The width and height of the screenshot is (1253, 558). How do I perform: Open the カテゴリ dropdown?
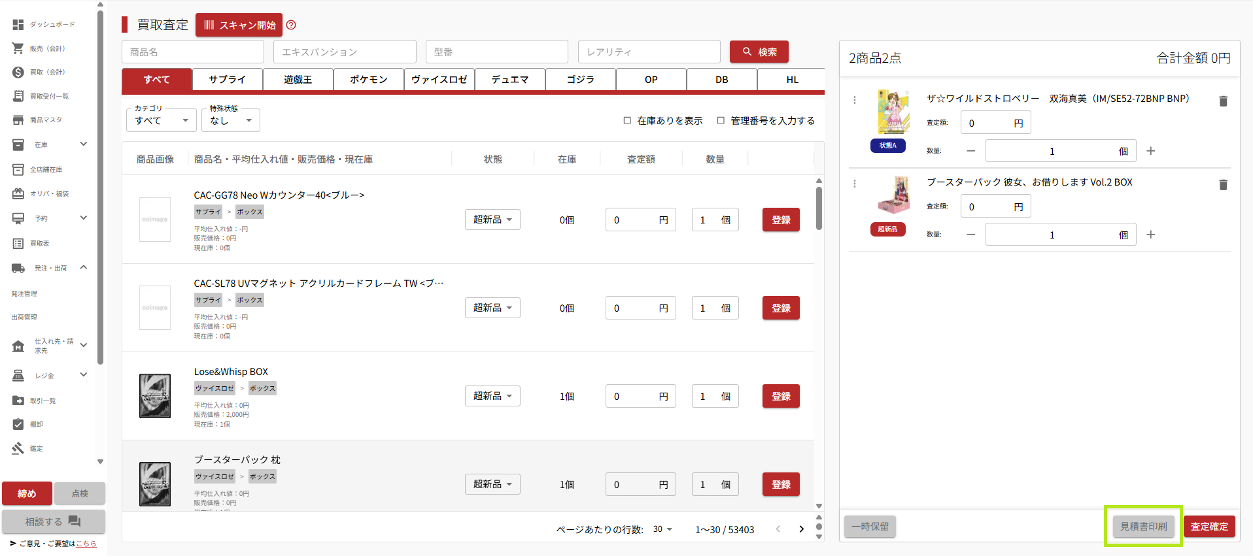click(161, 121)
